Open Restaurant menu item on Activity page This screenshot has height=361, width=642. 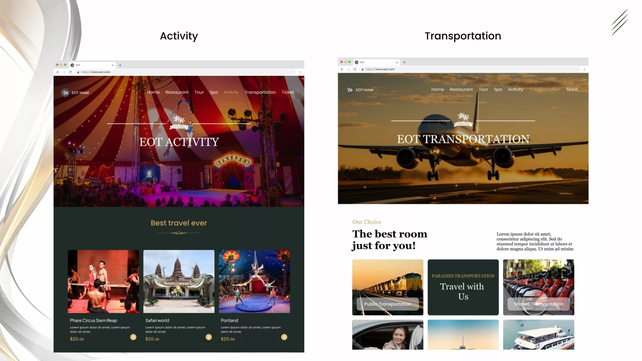tap(177, 92)
